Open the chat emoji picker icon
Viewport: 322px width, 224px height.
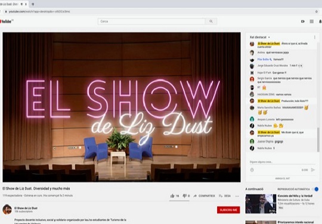(252, 170)
